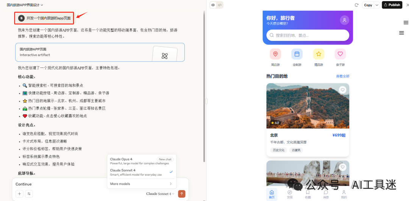
Task: Go to the 发现 tab in bottom navigation
Action: pyautogui.click(x=290, y=194)
